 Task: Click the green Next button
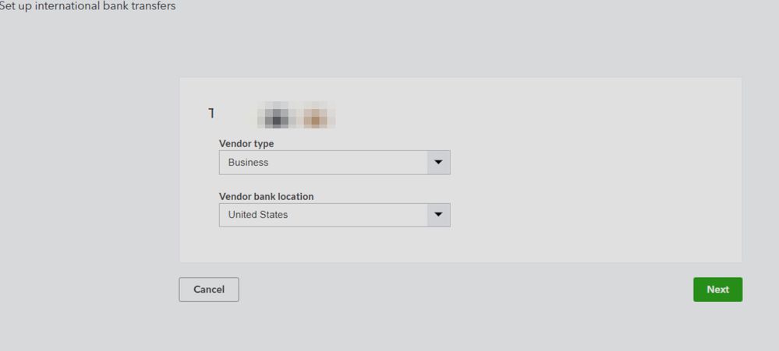717,290
